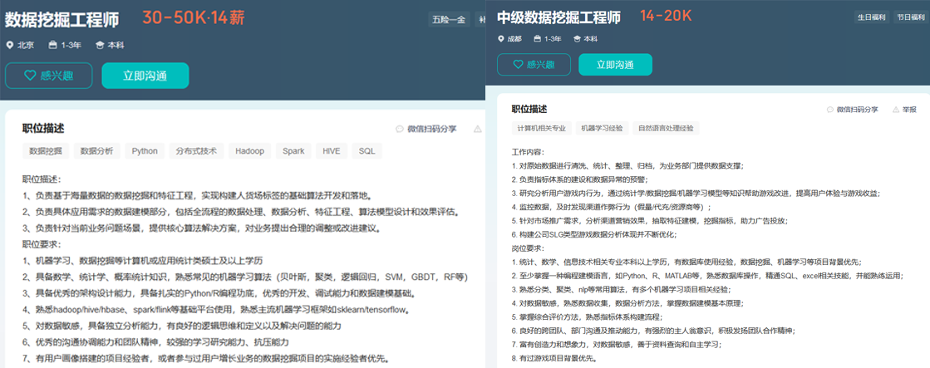Click WeChat icon beside right 微信扫码分享
The image size is (930, 368).
pyautogui.click(x=830, y=110)
